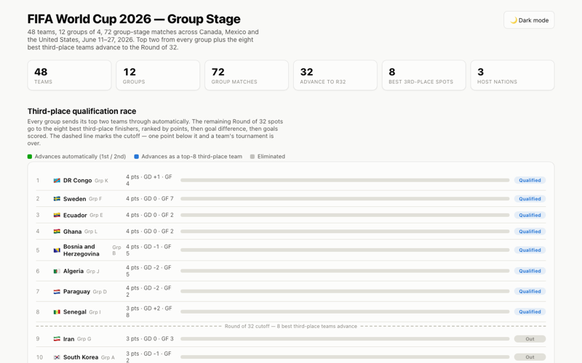Click the DR Congo team name
Viewport: 582px width, 363px height.
coord(78,180)
